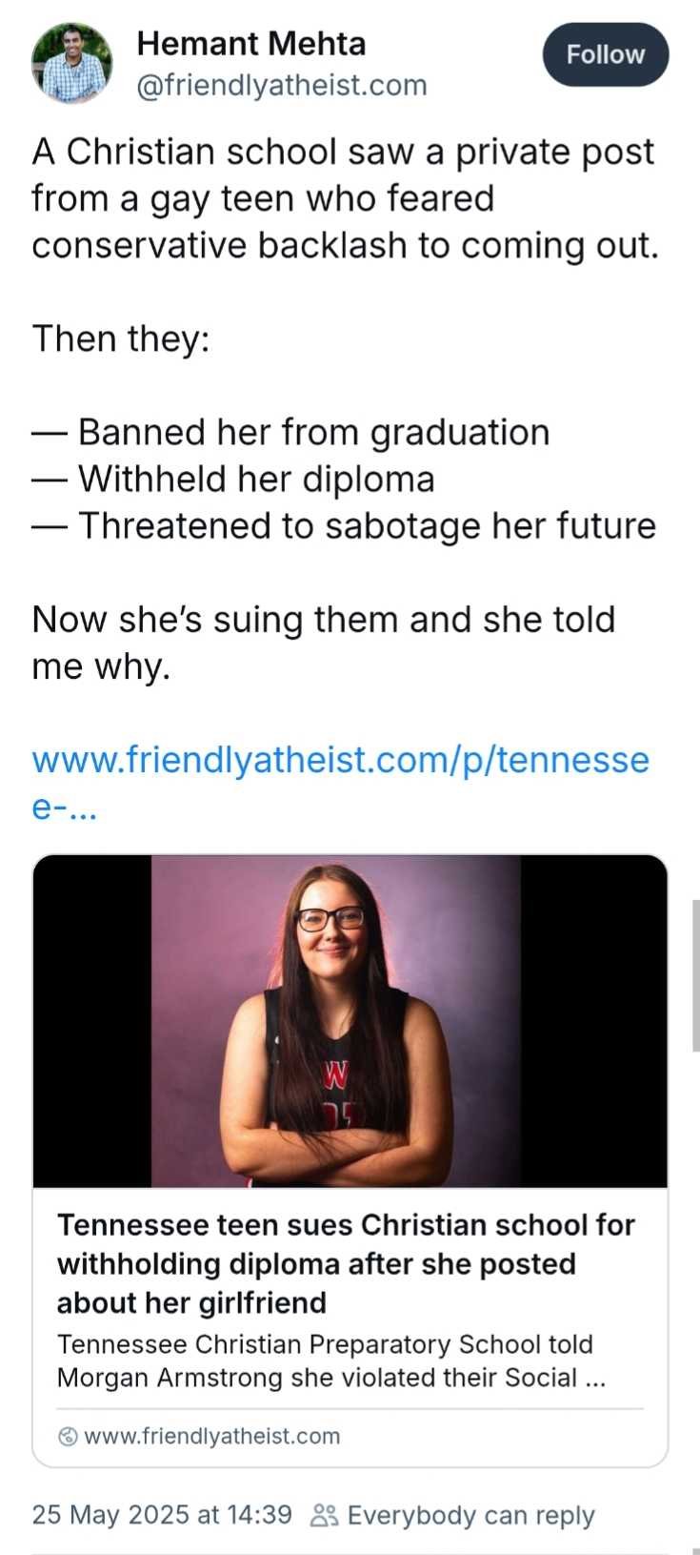
Task: Open Hemant Mehta's profile avatar
Action: click(x=71, y=64)
